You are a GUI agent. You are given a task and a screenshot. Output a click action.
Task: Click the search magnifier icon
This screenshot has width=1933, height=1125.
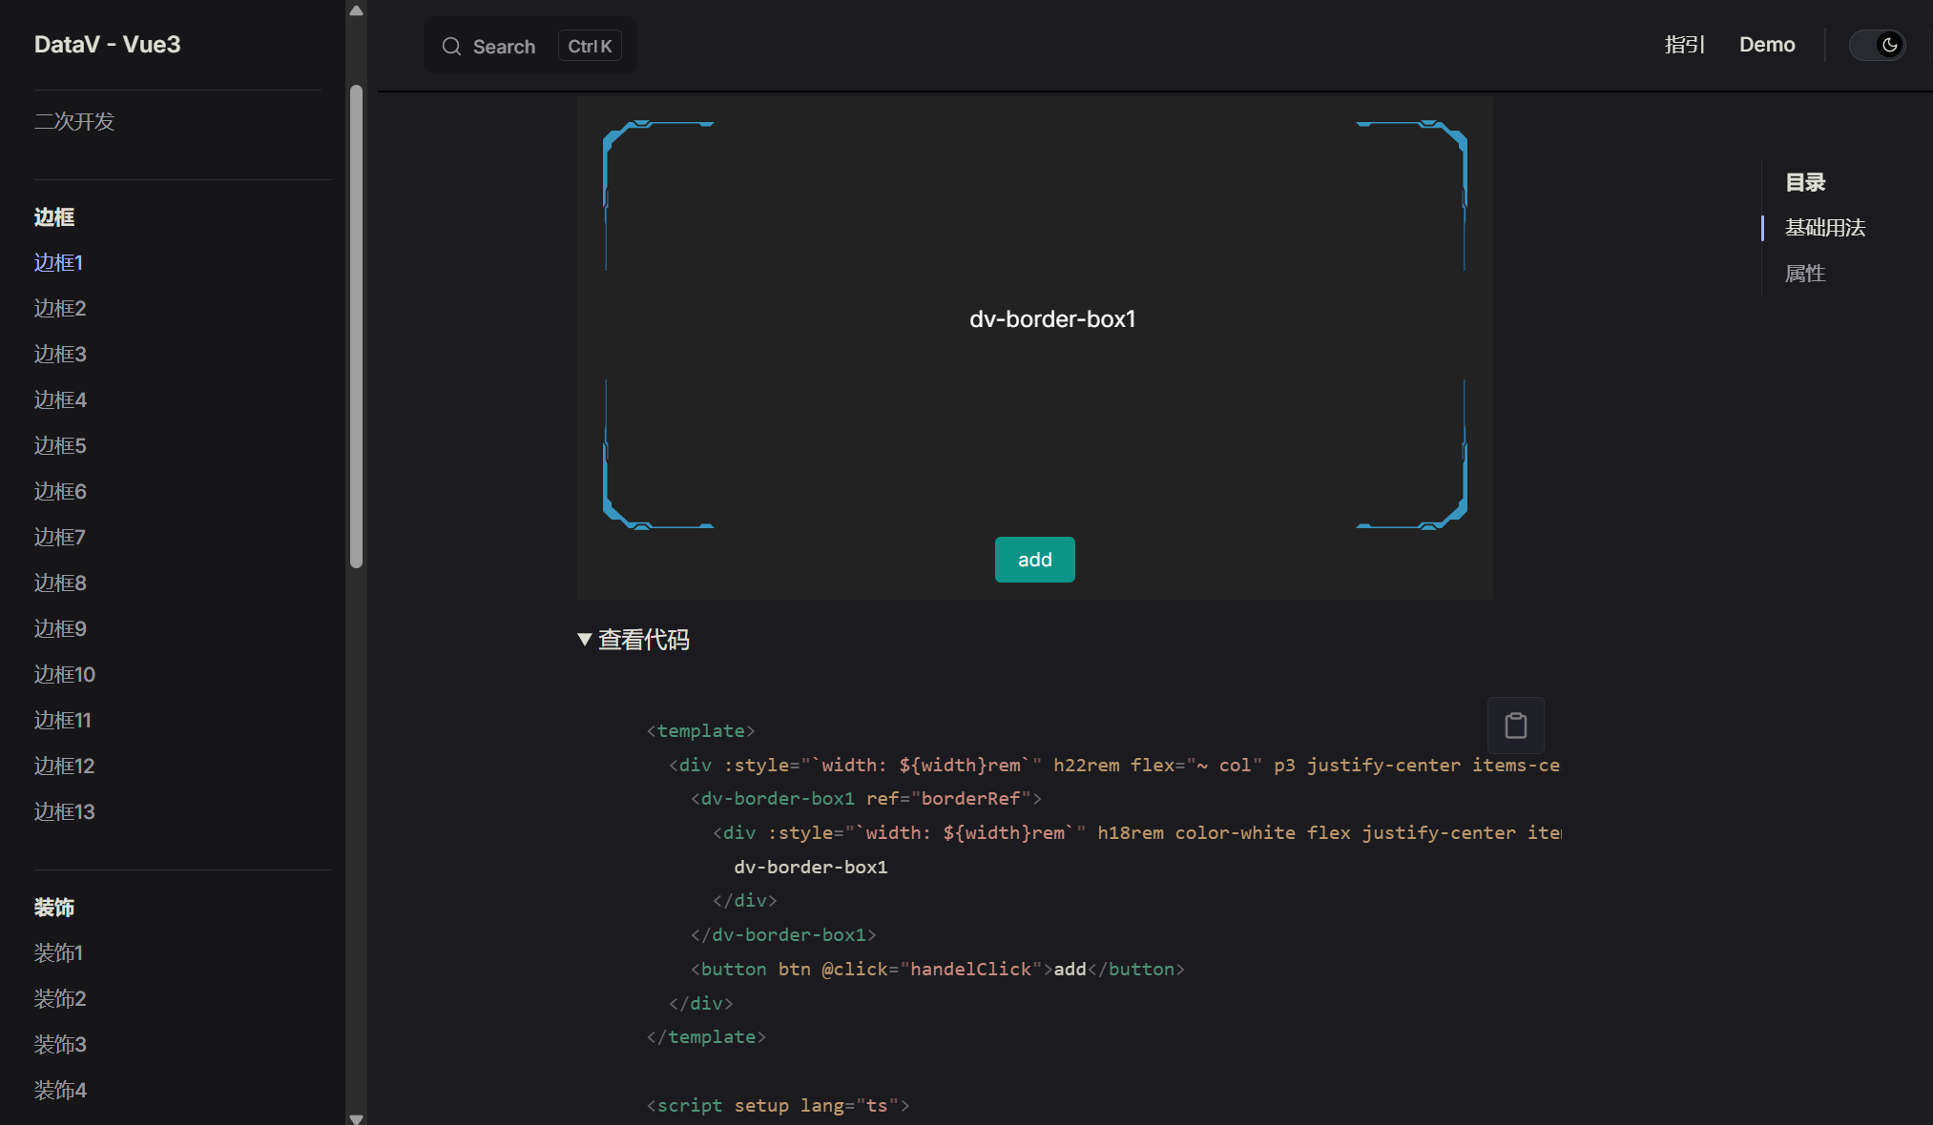pyautogui.click(x=451, y=47)
